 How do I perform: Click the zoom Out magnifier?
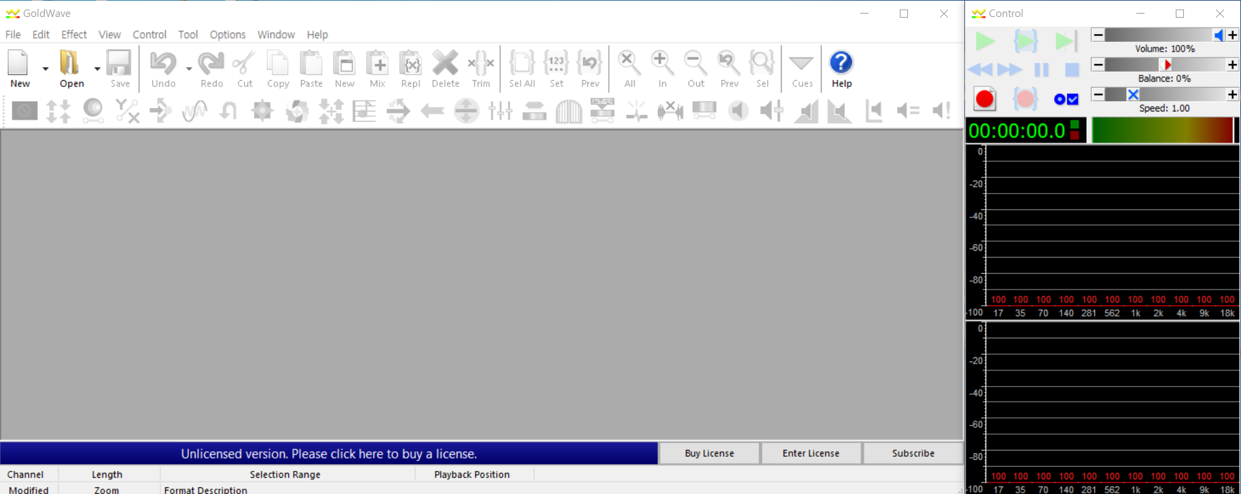pos(695,68)
